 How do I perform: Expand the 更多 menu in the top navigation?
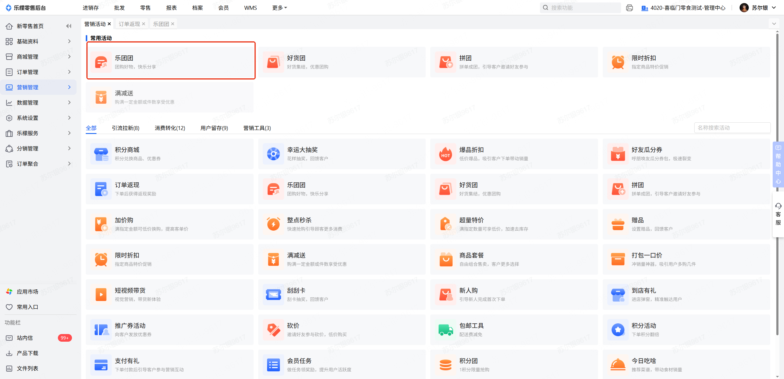click(x=279, y=8)
